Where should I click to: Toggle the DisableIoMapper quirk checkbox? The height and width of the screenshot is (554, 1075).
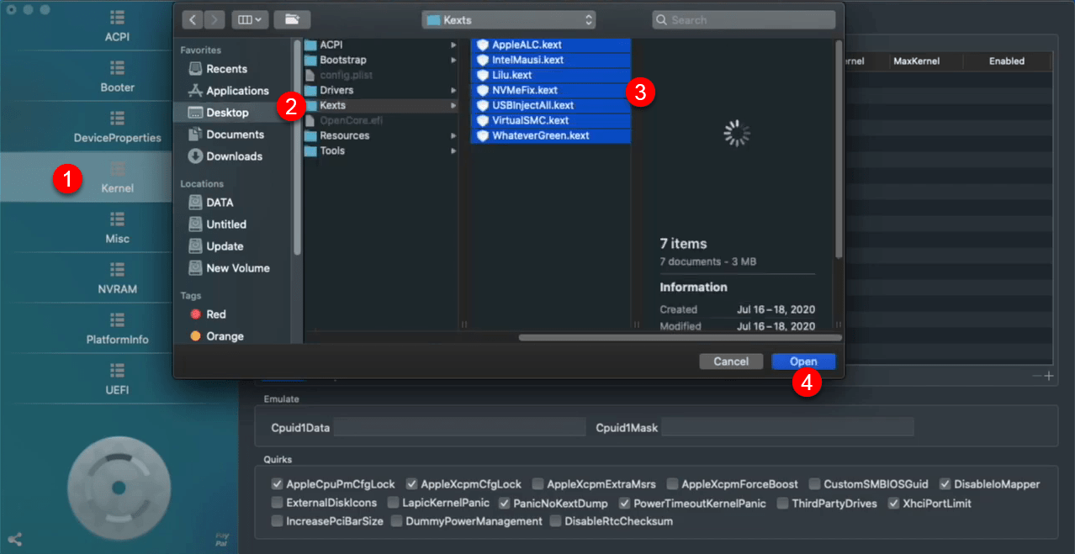click(945, 484)
